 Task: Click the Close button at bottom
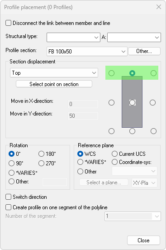pos(143,240)
